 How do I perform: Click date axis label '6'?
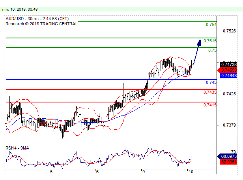click(x=97, y=172)
